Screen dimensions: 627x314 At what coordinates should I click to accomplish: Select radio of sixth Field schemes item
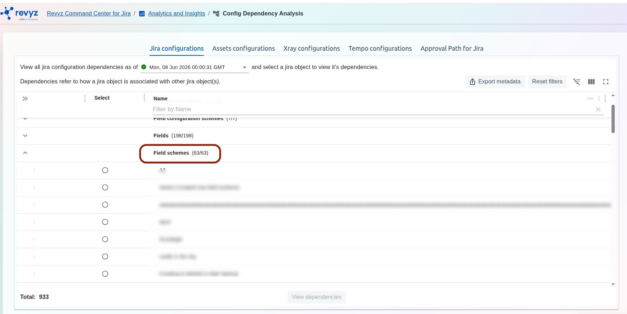pos(105,256)
